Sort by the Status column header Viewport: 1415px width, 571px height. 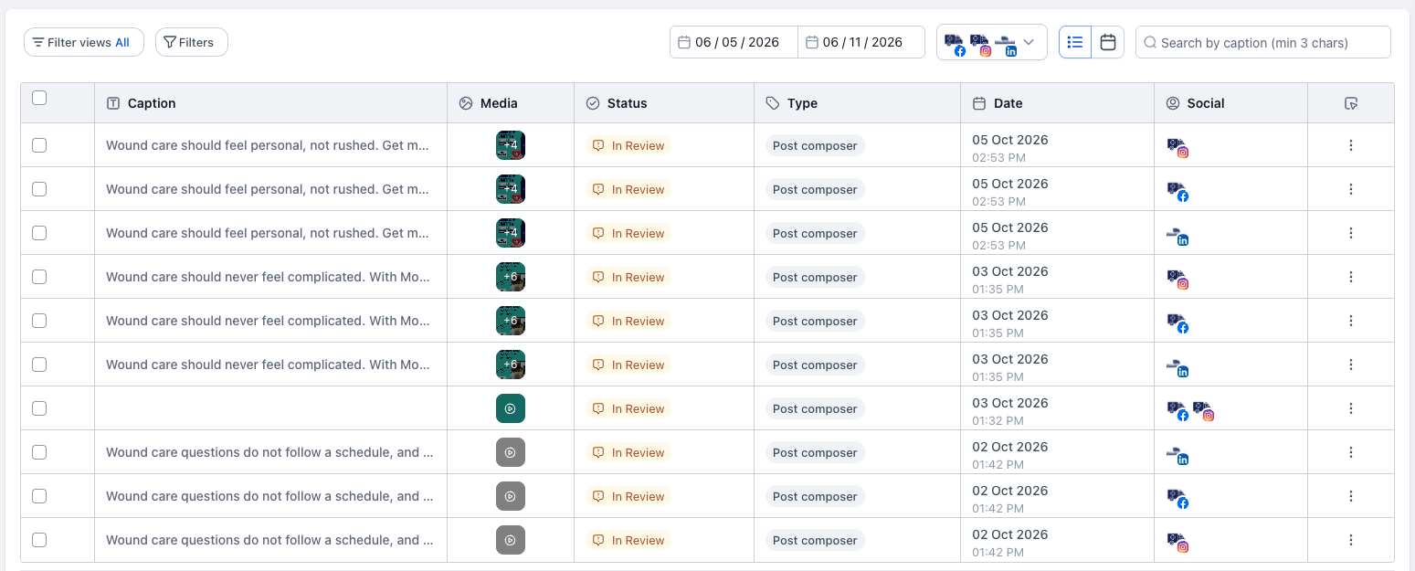click(x=664, y=103)
